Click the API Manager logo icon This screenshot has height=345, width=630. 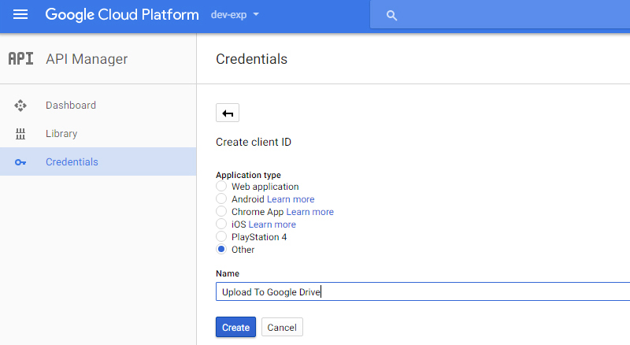(21, 59)
